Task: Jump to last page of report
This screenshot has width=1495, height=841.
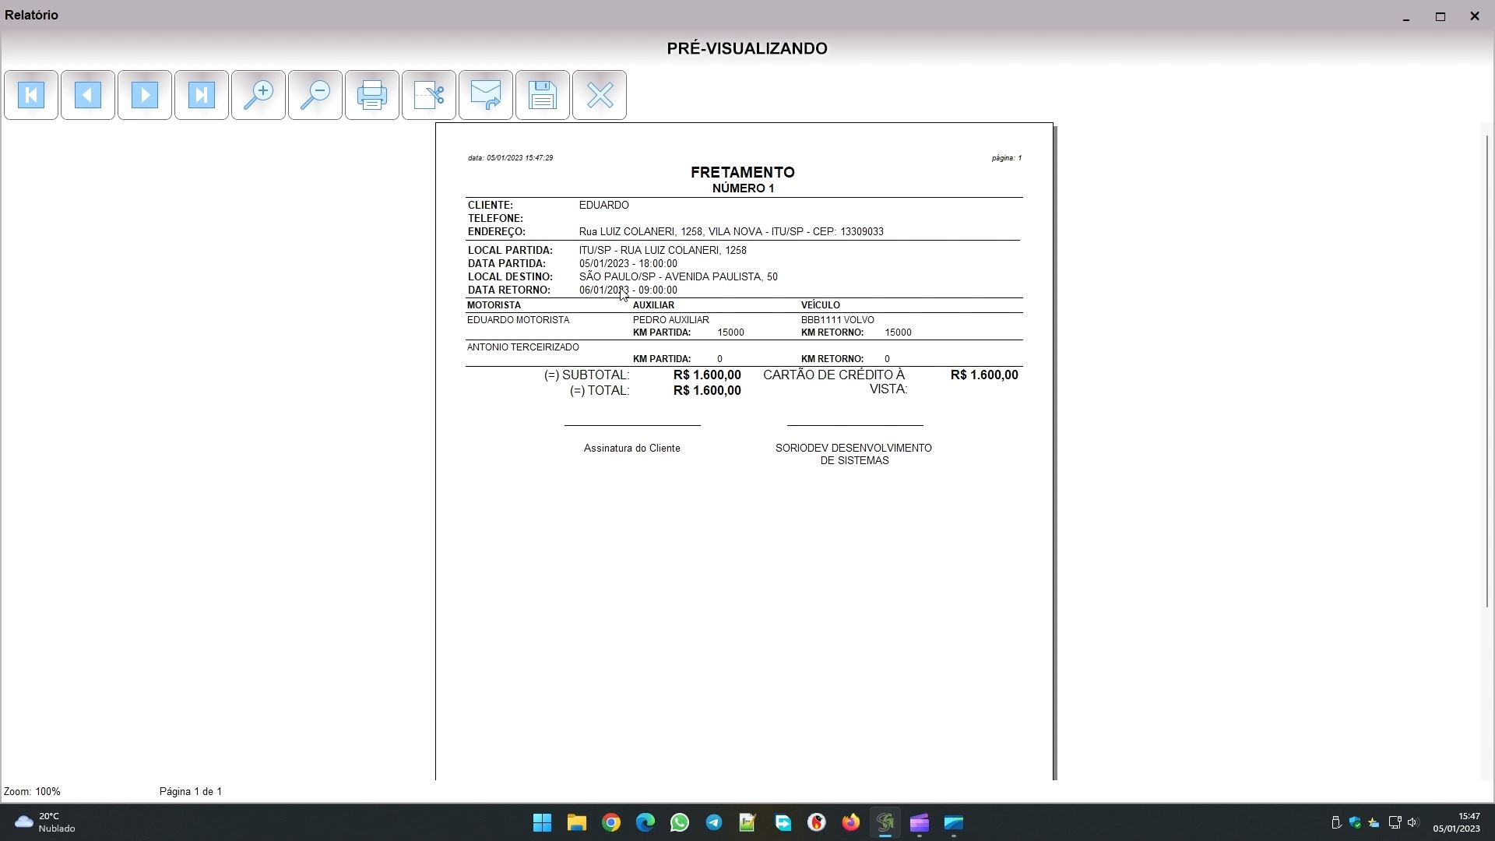Action: (x=202, y=95)
